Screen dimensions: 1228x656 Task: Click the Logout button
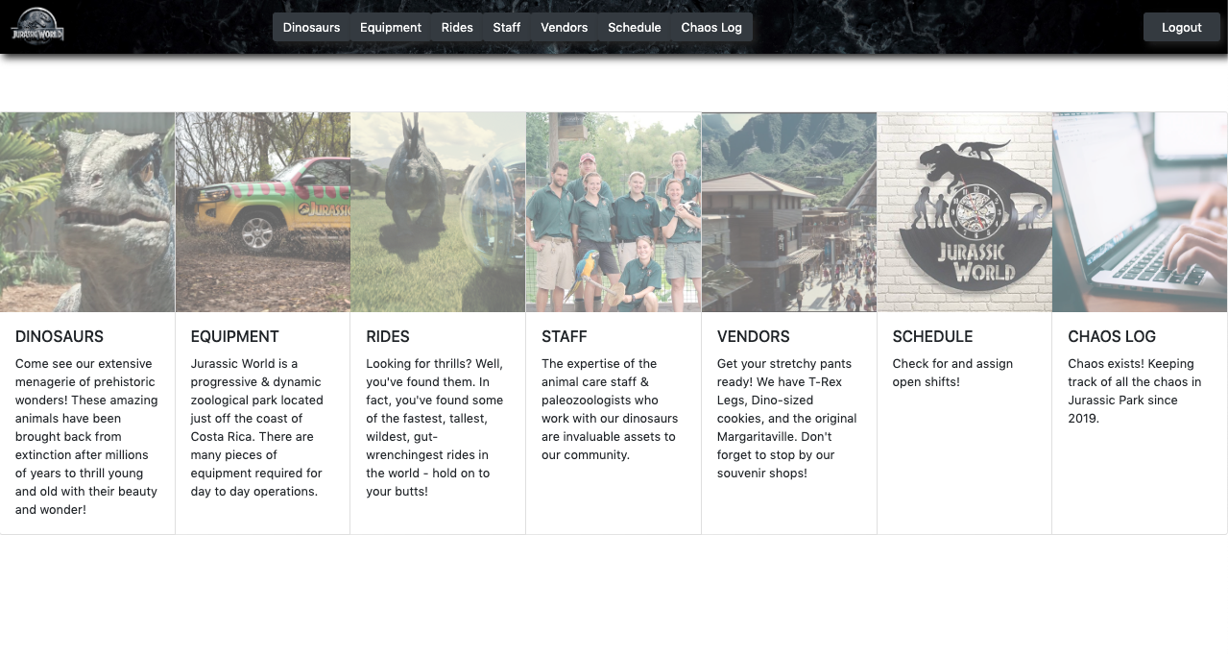pyautogui.click(x=1182, y=27)
